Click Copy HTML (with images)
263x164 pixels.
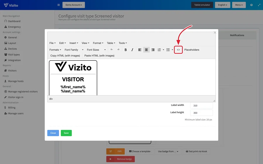65,55
